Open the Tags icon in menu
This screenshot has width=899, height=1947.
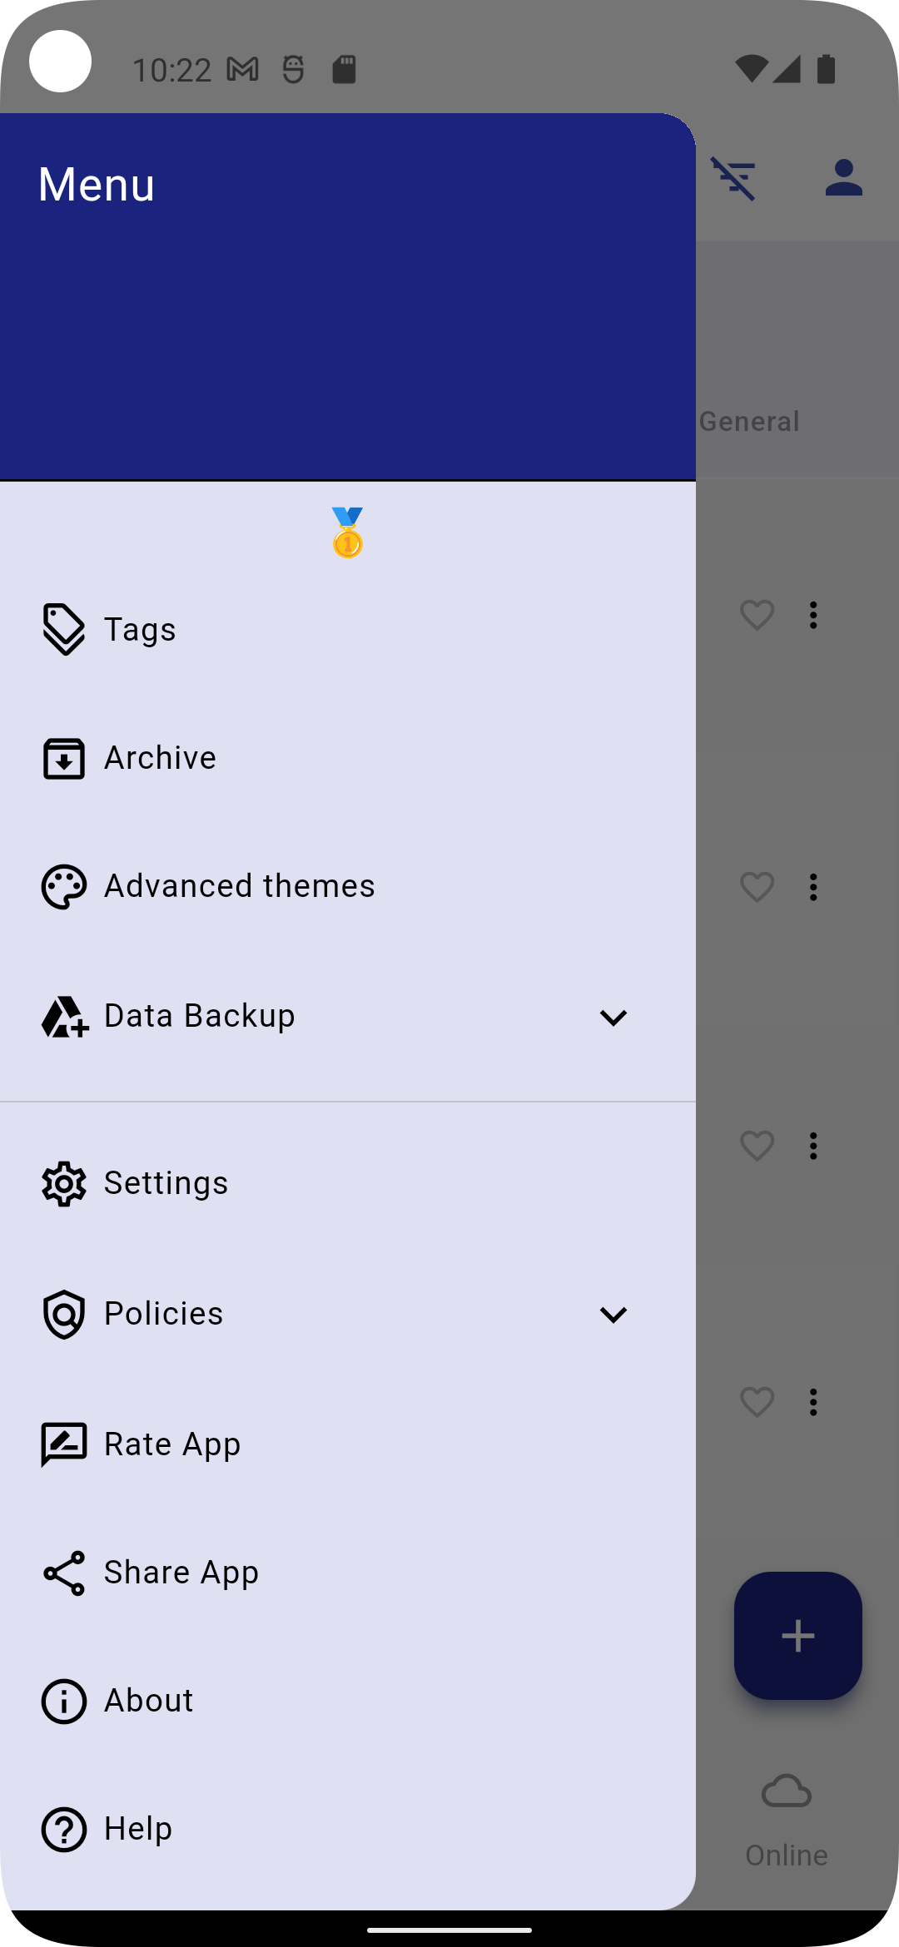(63, 630)
